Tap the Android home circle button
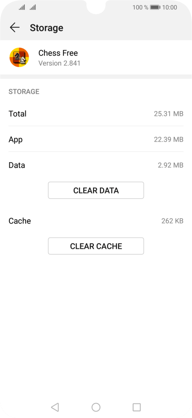192x418 pixels. [x=96, y=407]
